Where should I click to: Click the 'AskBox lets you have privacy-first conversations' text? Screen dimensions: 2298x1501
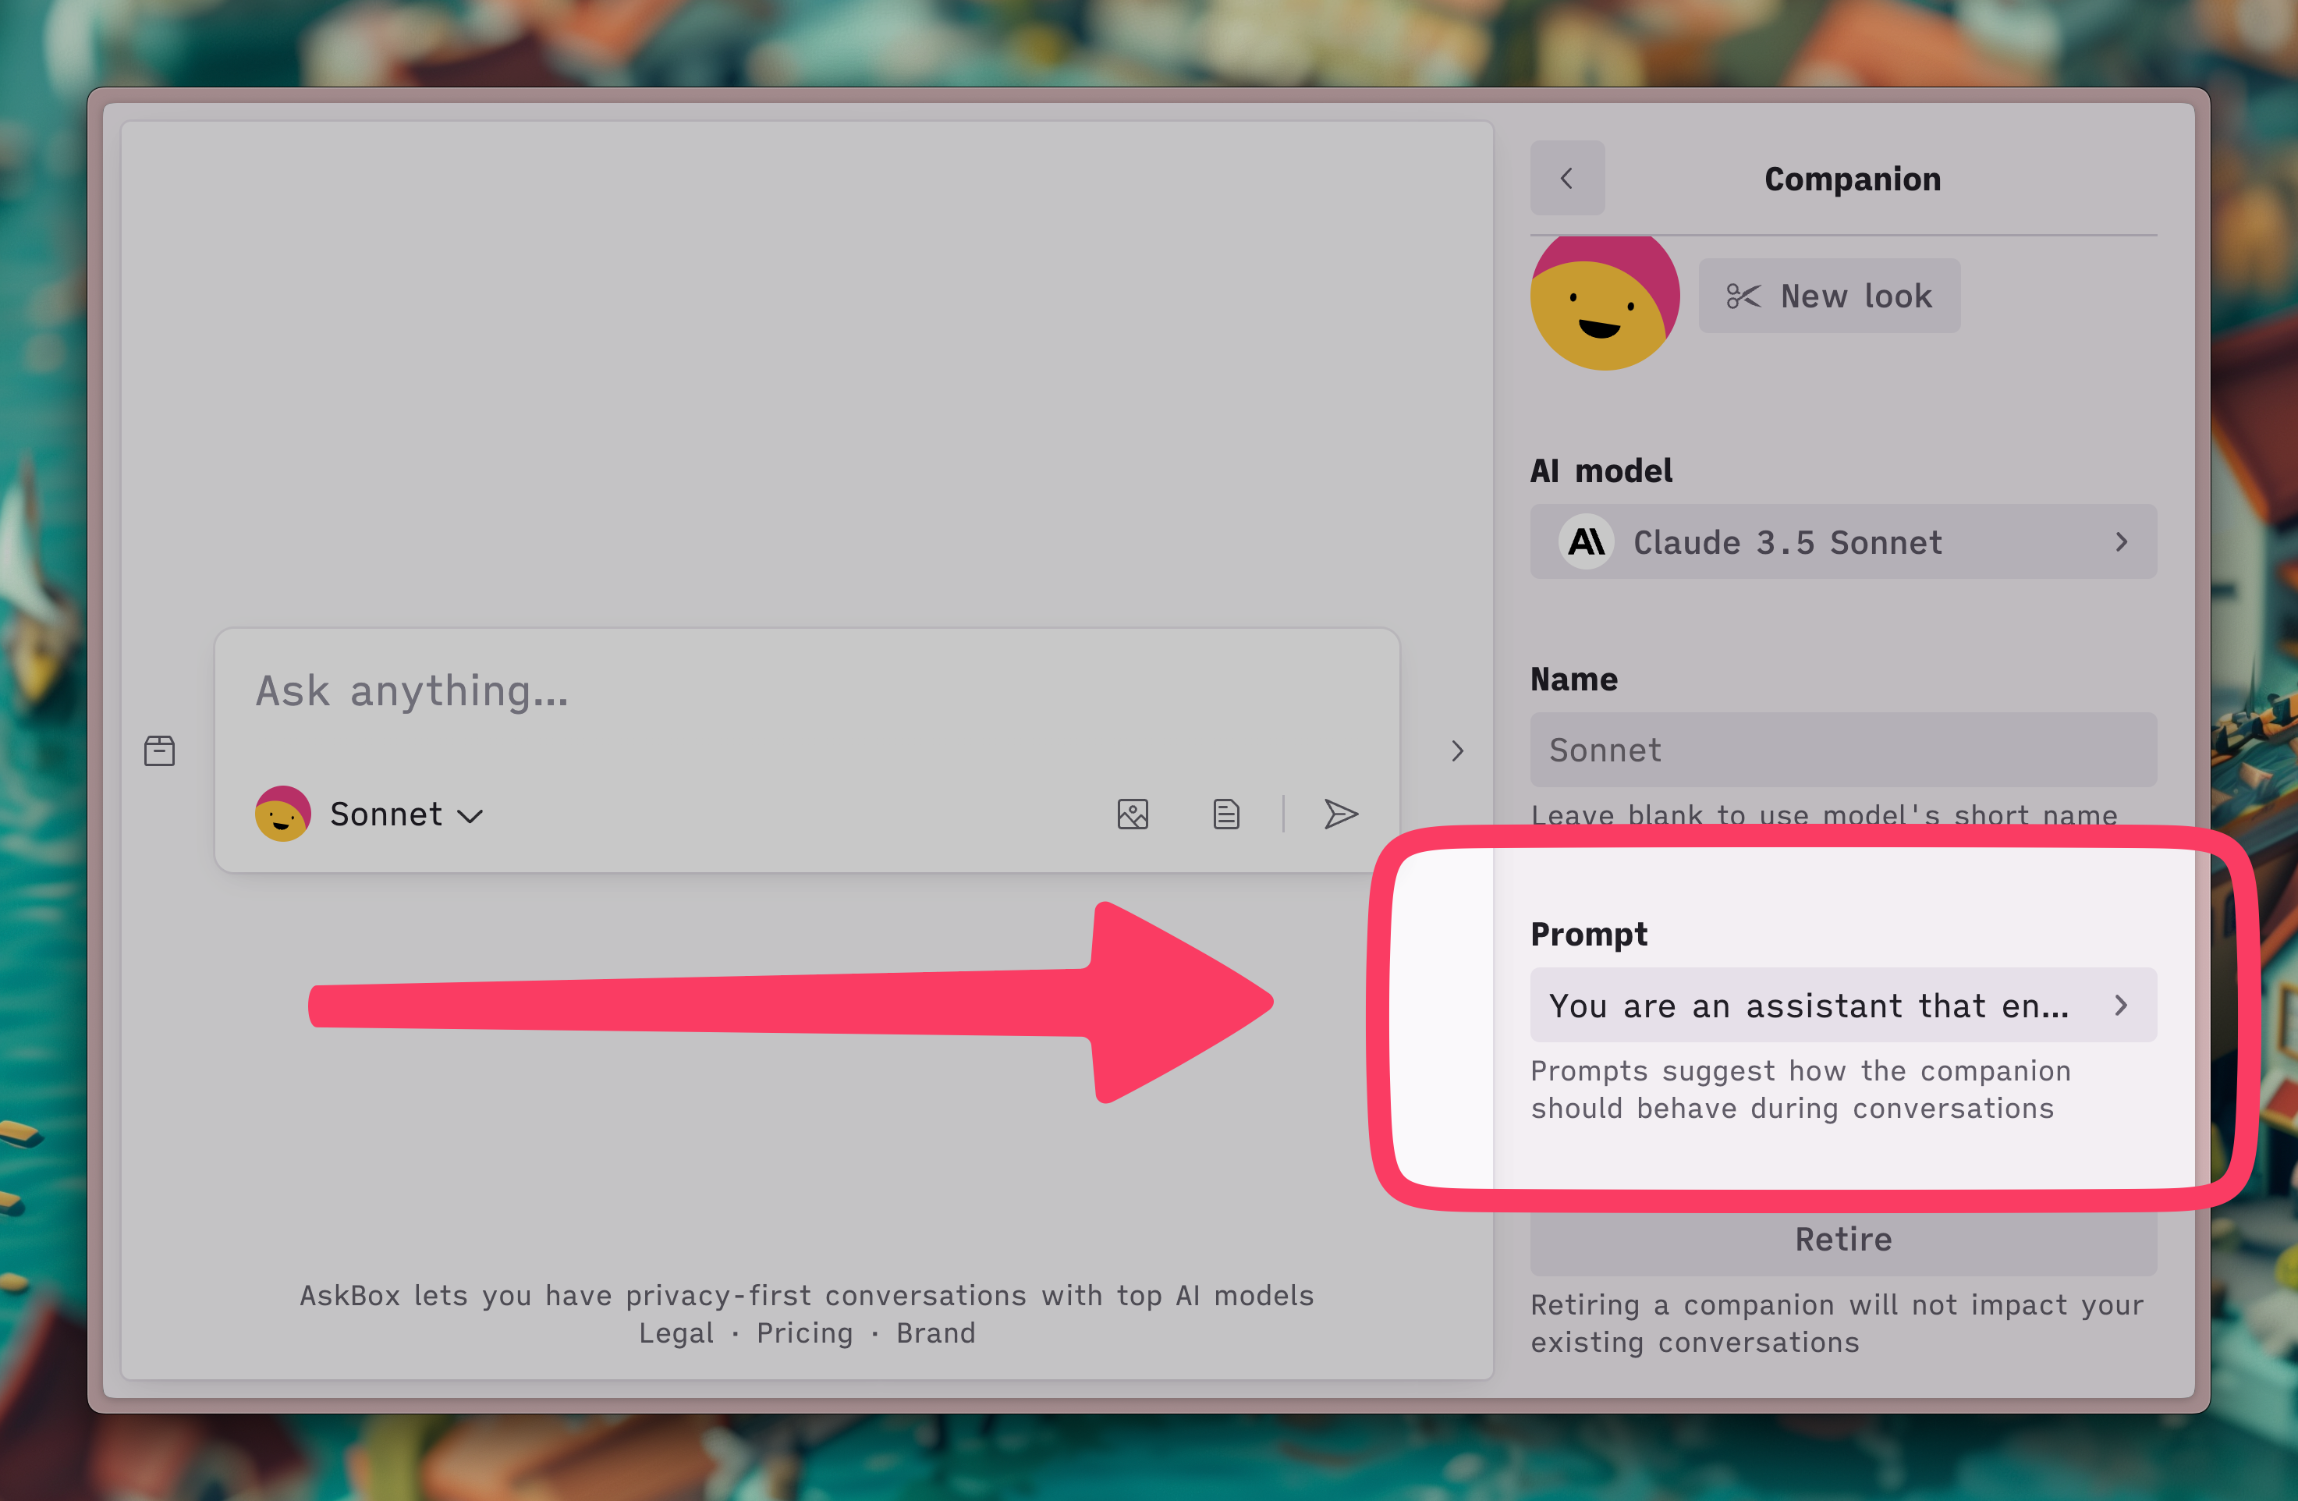(x=807, y=1295)
